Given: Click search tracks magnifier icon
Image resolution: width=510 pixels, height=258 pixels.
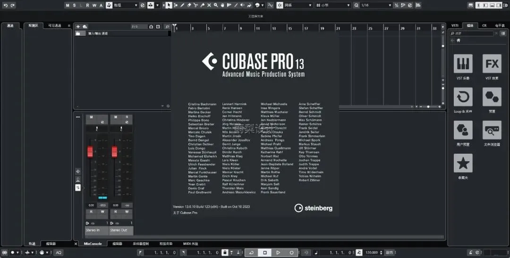Looking at the screenshot, I should coord(167,26).
